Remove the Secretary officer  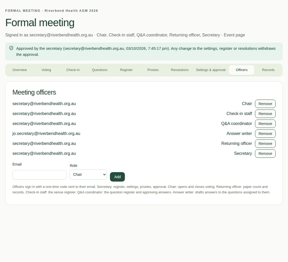(x=265, y=154)
